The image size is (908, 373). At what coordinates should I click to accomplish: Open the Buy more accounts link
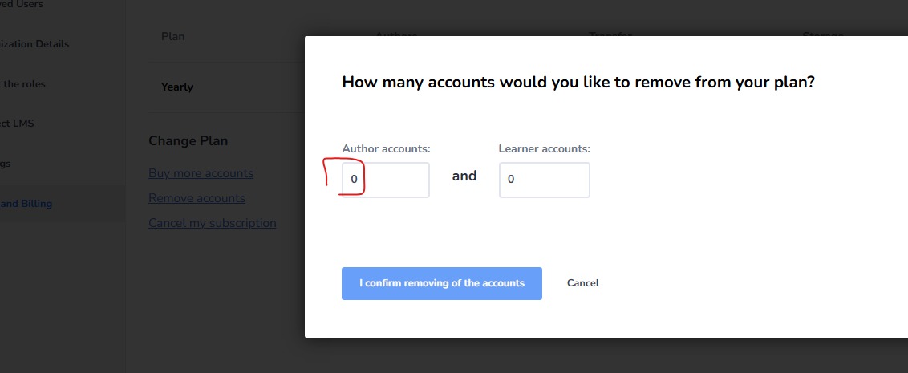[x=201, y=173]
